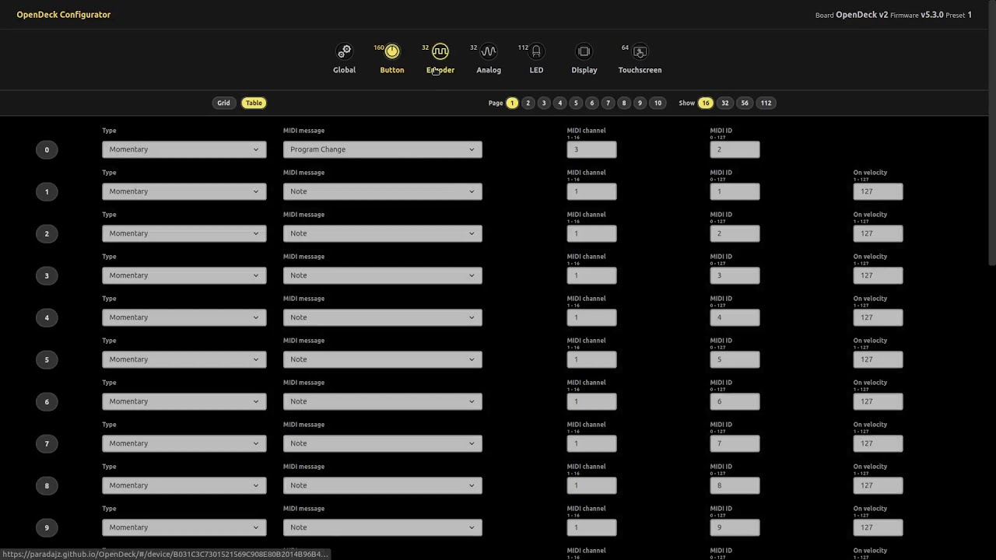Edit MIDI channel field for button 2
Image resolution: width=996 pixels, height=560 pixels.
click(x=592, y=233)
